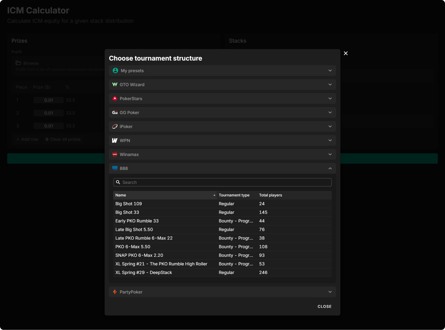
Task: Click the GTO Wizard section label
Action: (132, 85)
